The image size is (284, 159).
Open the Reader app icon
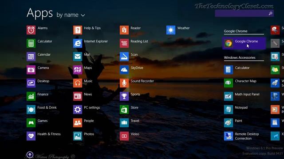click(x=124, y=30)
